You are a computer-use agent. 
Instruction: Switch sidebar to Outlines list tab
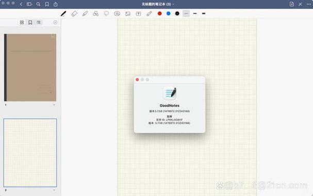pos(39,23)
